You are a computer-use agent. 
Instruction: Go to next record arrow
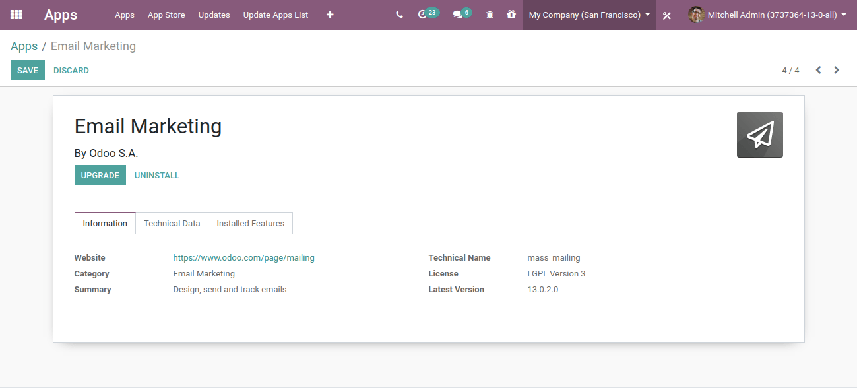point(837,70)
